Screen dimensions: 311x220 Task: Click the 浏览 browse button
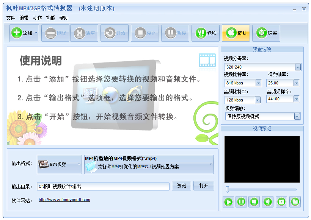click(181, 186)
